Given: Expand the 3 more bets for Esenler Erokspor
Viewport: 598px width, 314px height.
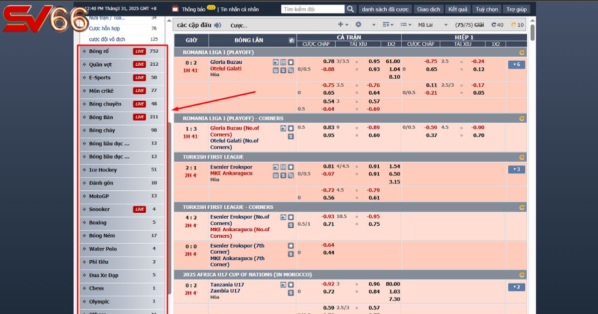Looking at the screenshot, I should point(516,169).
